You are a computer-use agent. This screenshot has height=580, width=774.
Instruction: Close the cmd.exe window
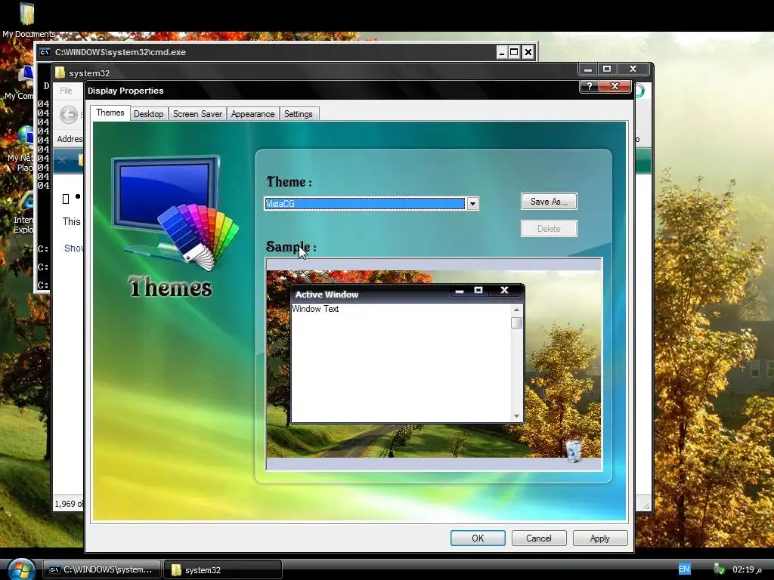click(x=528, y=52)
